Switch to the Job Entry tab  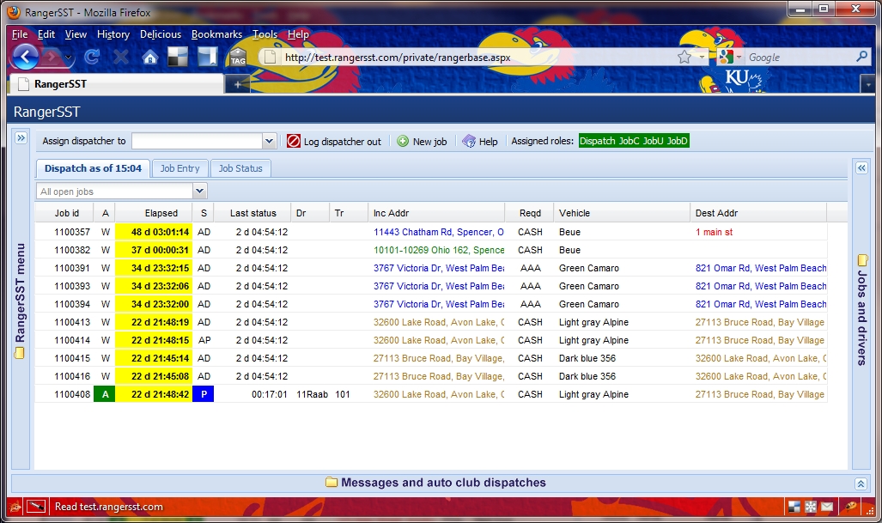(179, 168)
